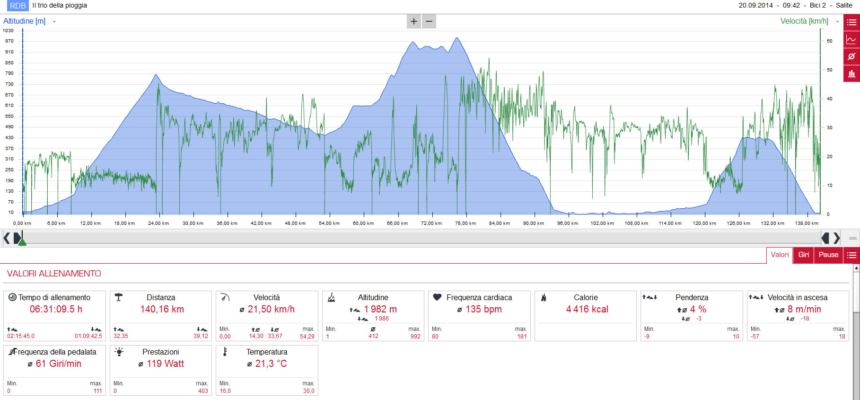
Task: Select the Valori tab
Action: click(780, 255)
